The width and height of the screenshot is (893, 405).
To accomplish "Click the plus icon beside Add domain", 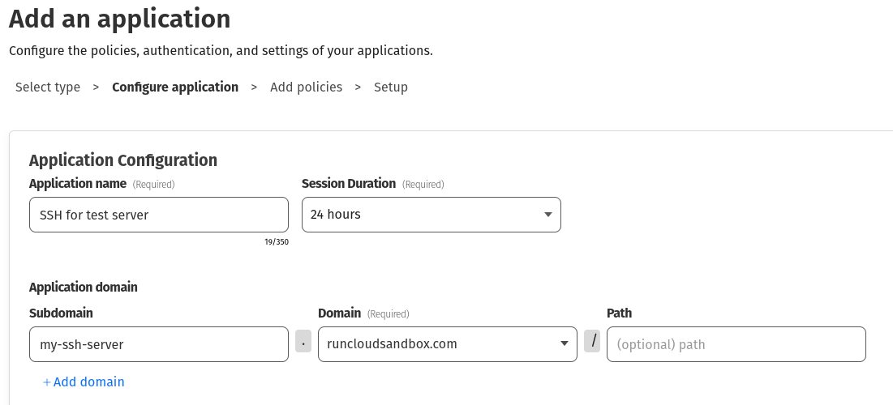I will [x=47, y=382].
